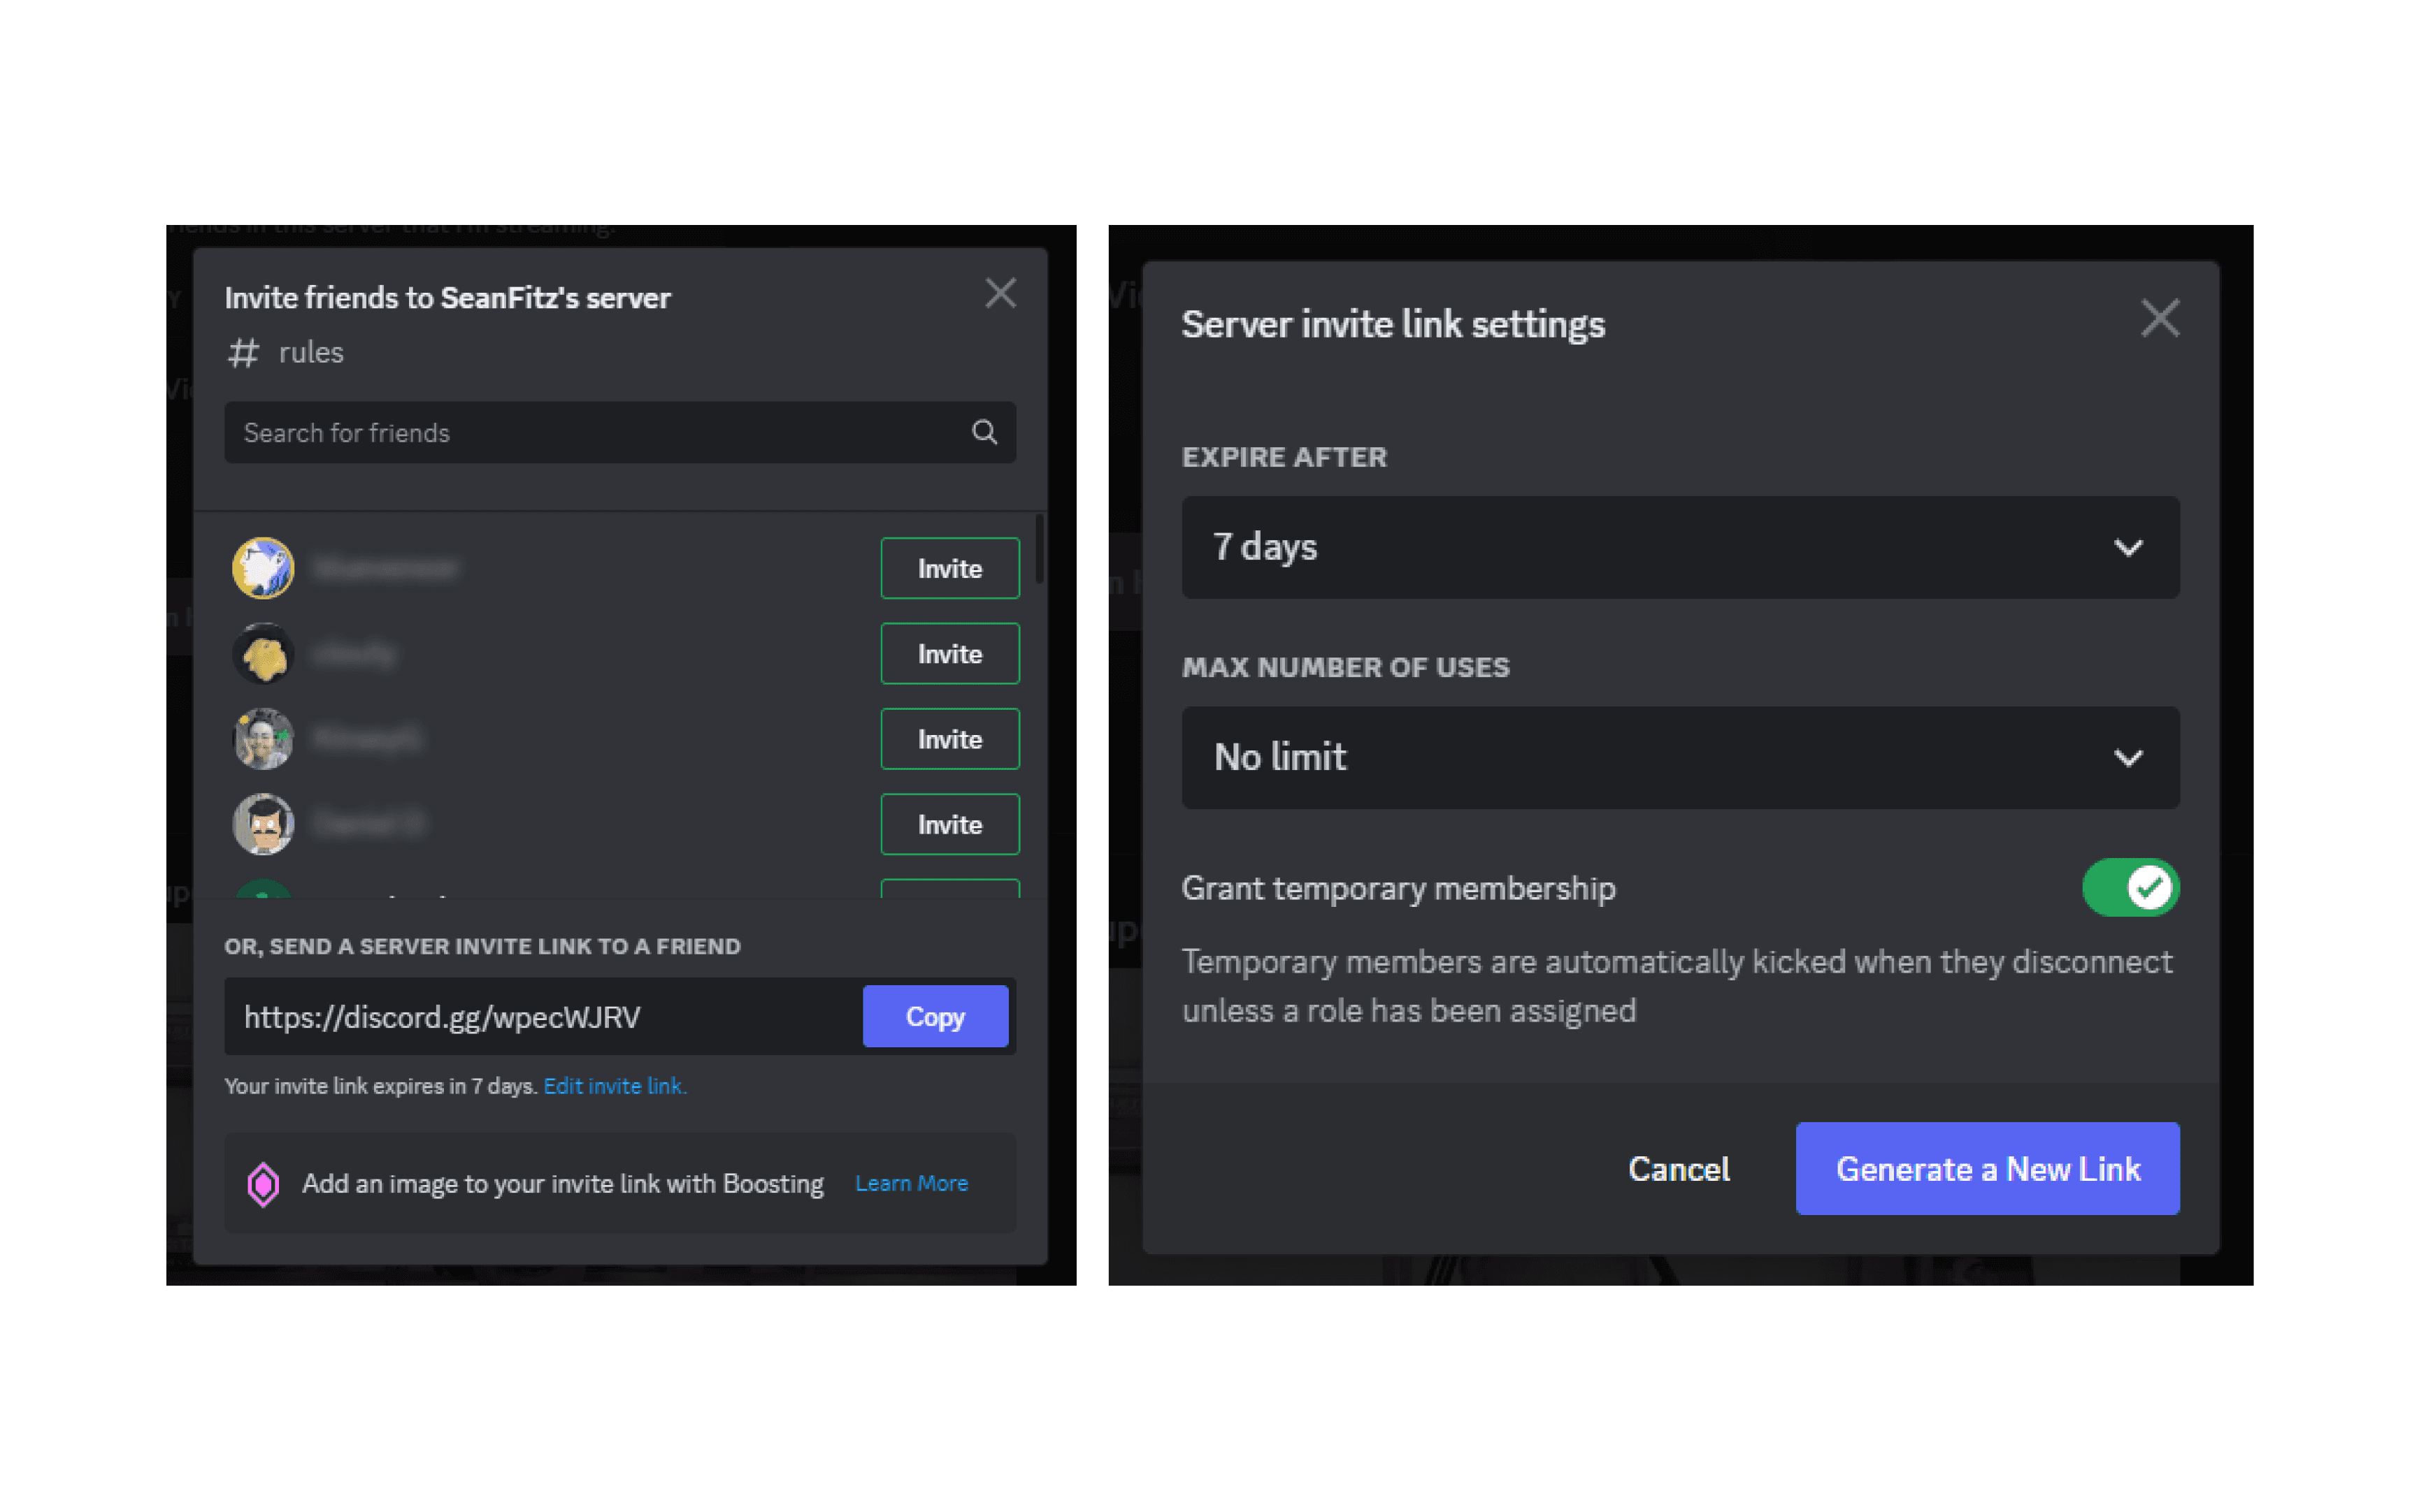
Task: Click the rules channel name
Action: point(311,353)
